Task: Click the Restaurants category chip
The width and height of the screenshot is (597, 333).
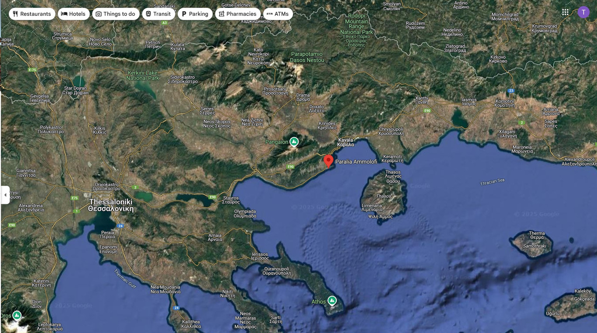Action: (32, 14)
